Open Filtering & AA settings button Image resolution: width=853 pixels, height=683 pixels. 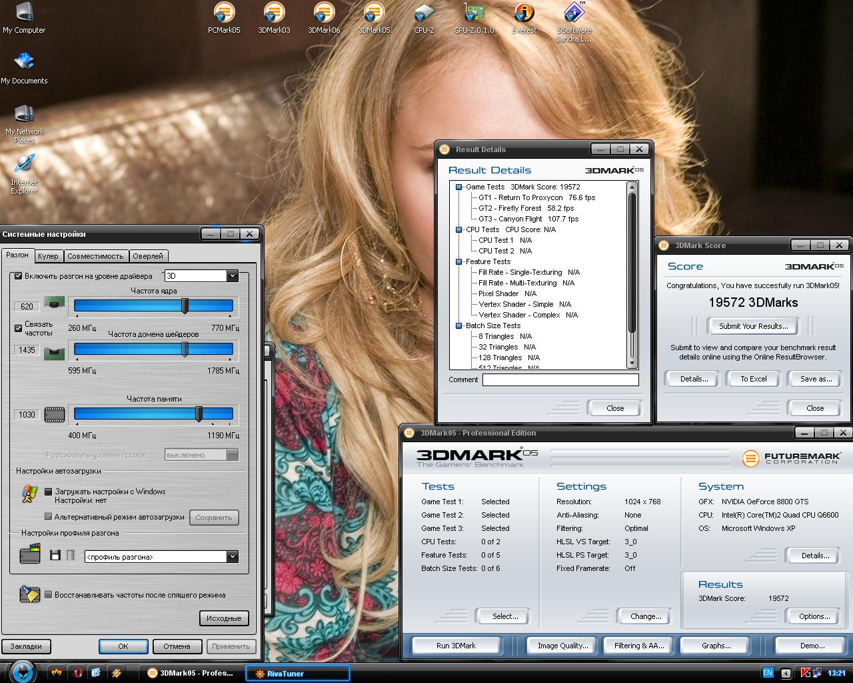(x=639, y=646)
